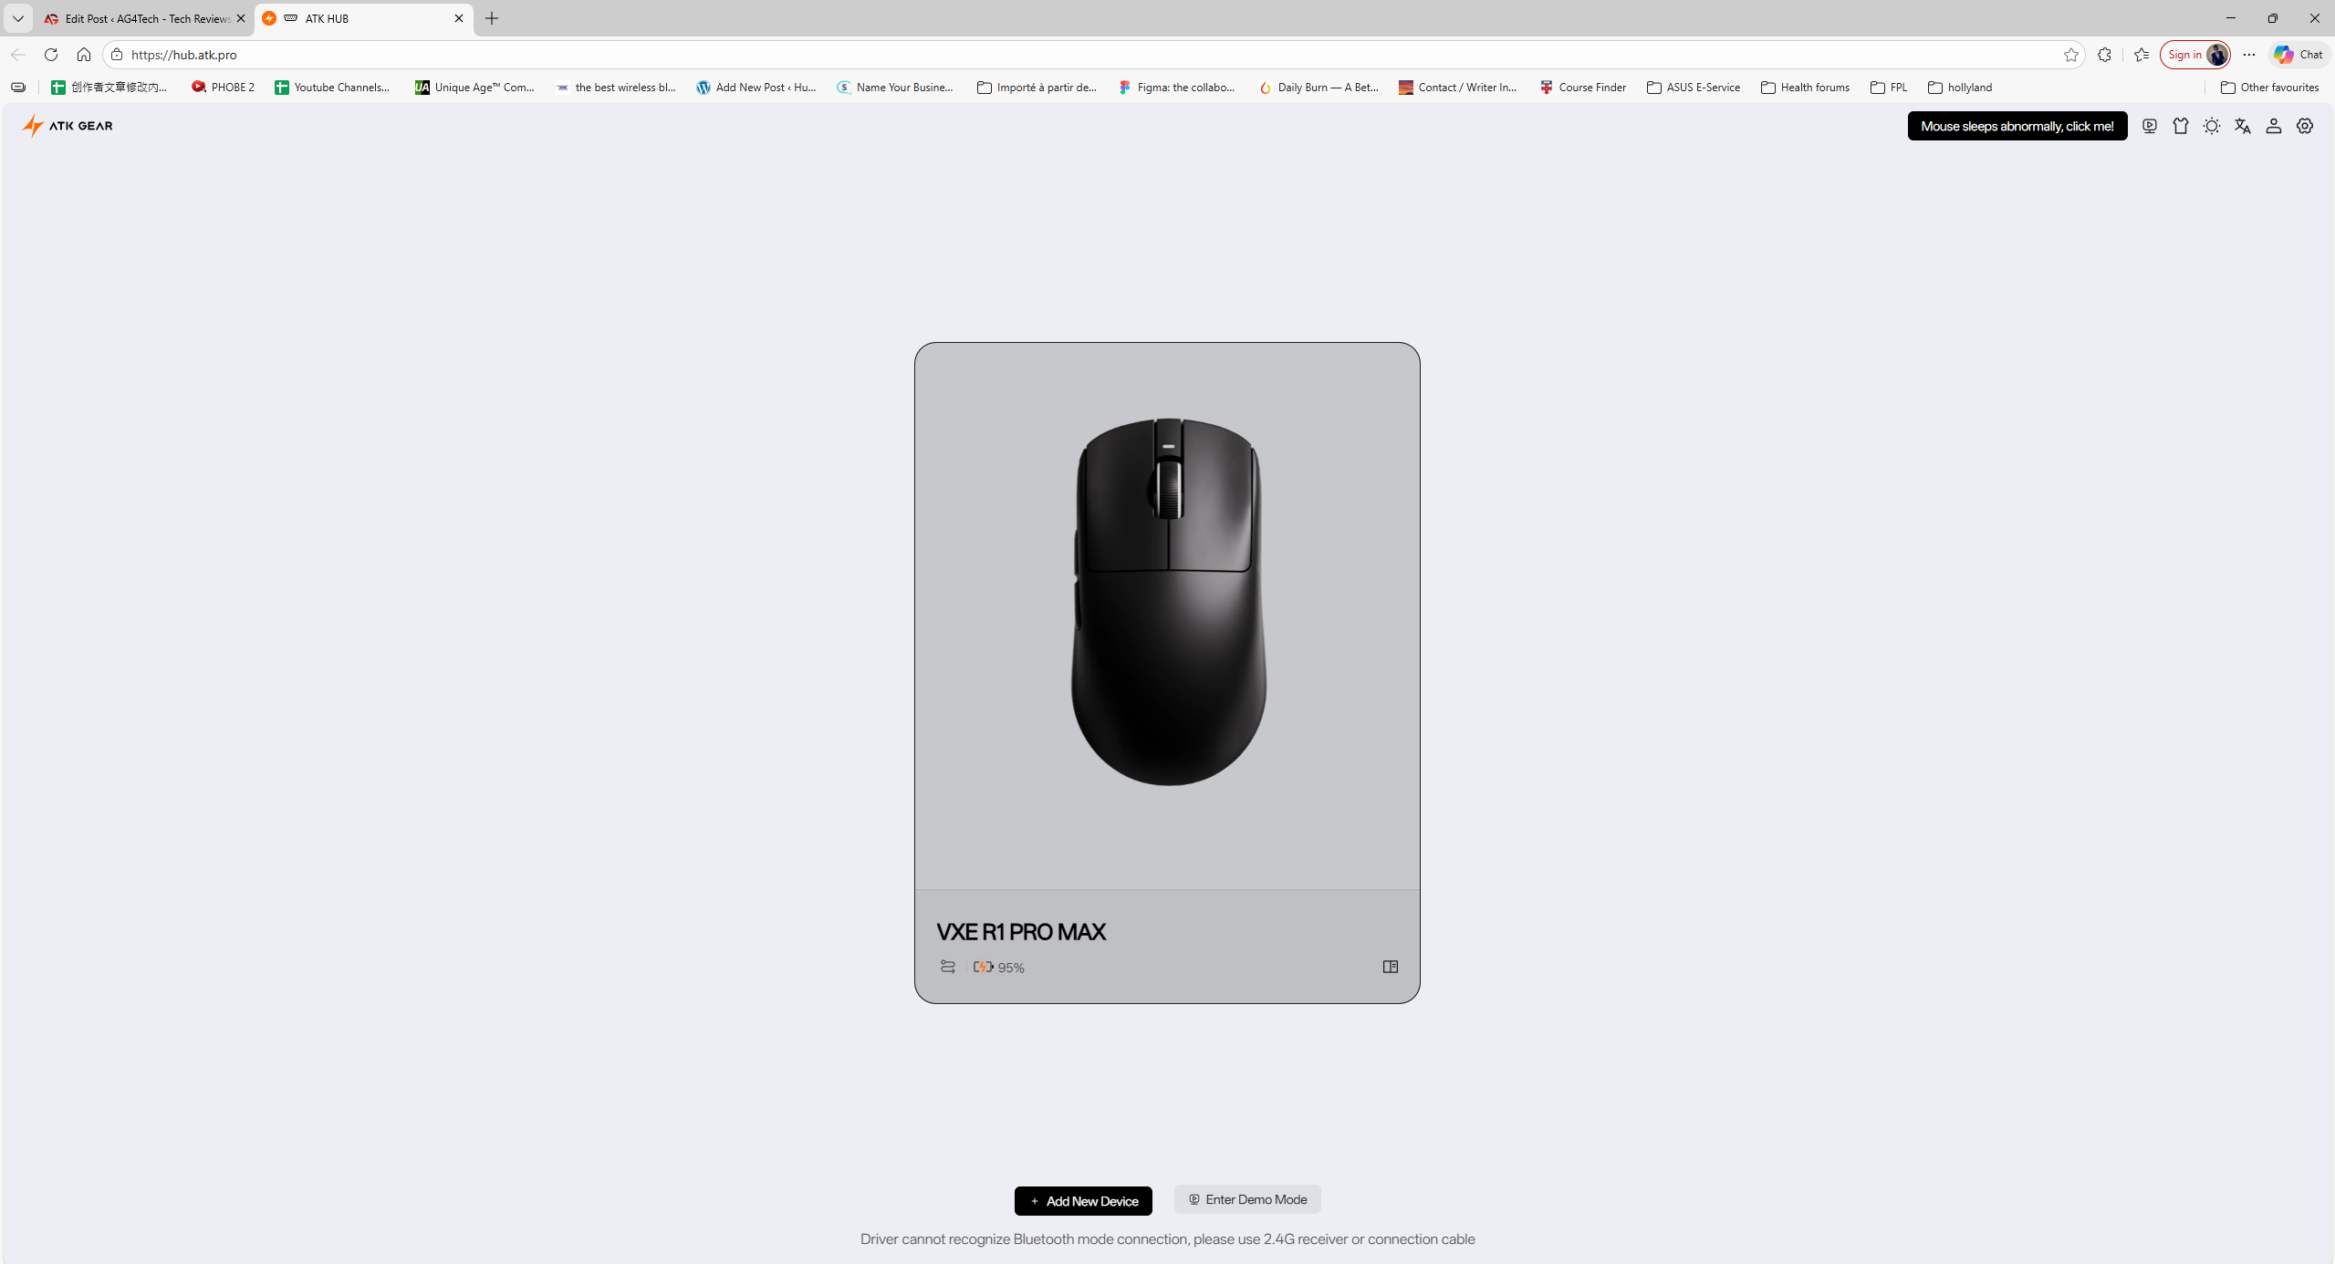Click the 95% battery indicator

coord(999,967)
